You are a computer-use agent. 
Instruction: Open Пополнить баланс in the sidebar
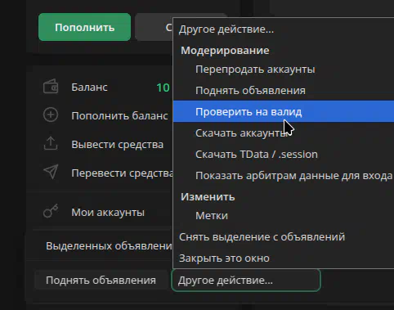pyautogui.click(x=119, y=116)
